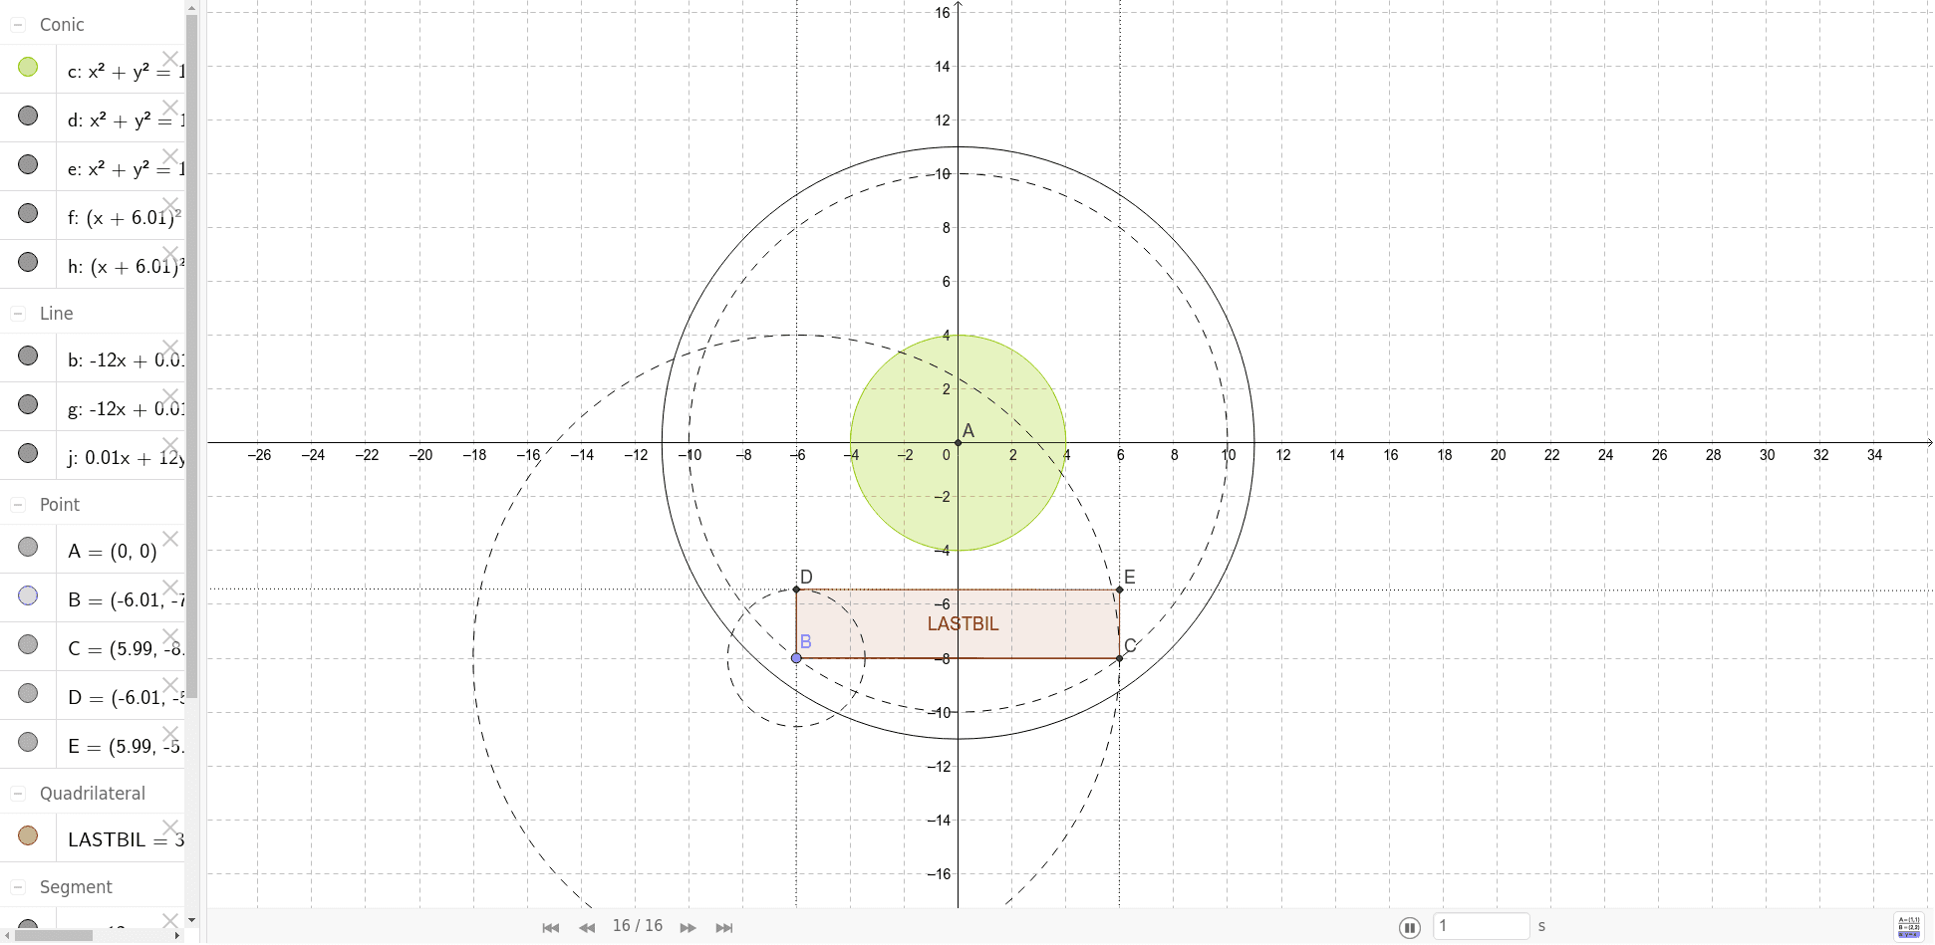Image resolution: width=1935 pixels, height=945 pixels.
Task: Toggle visibility of point C
Action: pyautogui.click(x=28, y=644)
